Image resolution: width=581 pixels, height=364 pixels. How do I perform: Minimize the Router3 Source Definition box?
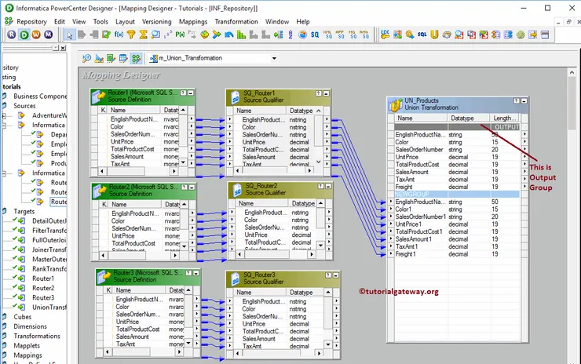coord(196,273)
